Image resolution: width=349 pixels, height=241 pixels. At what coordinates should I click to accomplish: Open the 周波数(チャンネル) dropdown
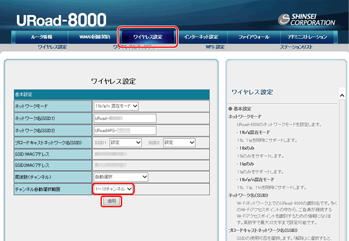point(121,177)
